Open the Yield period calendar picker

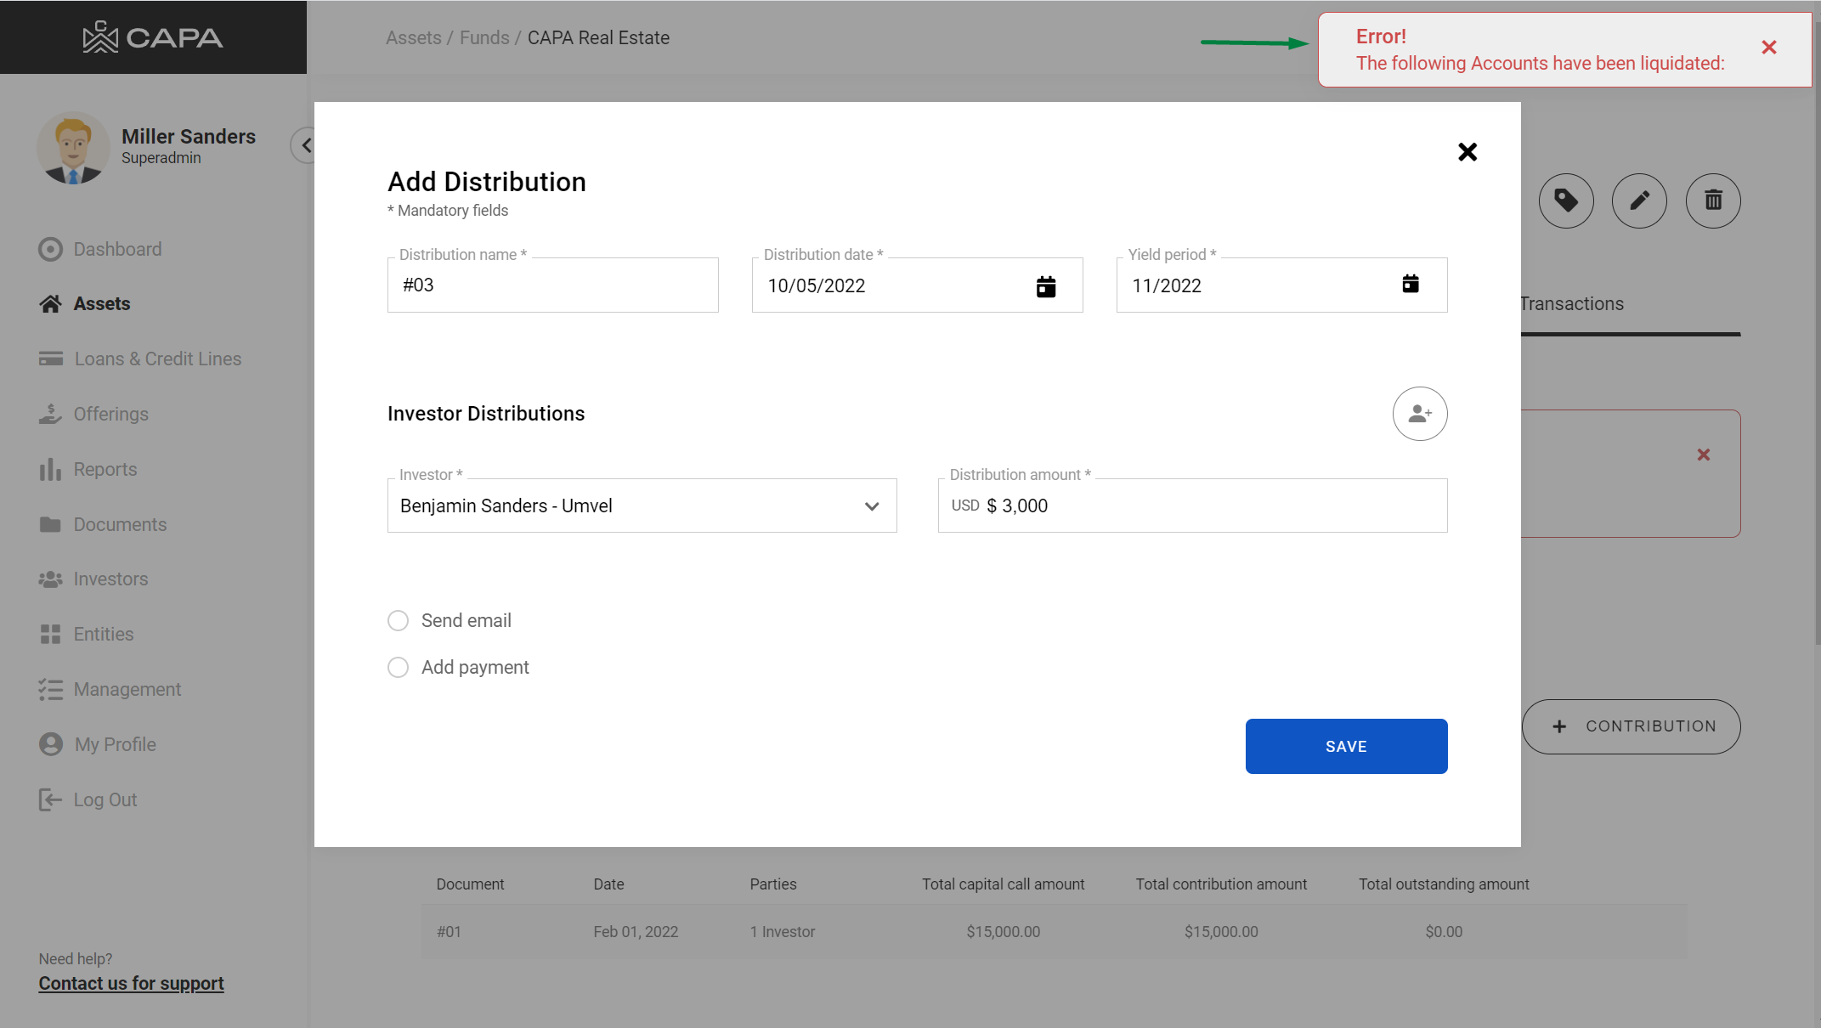pos(1410,285)
